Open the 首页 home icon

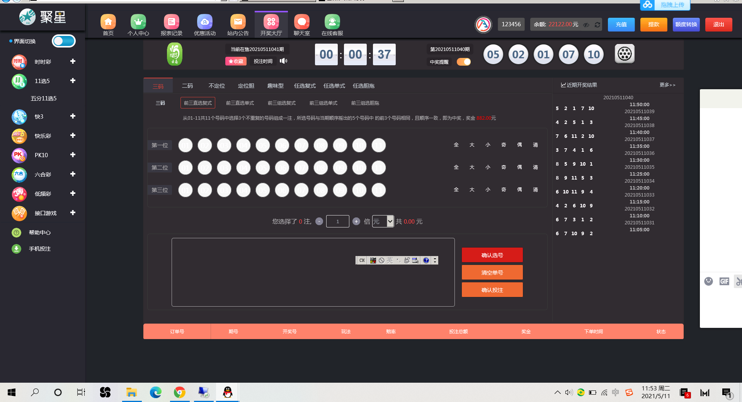(108, 22)
